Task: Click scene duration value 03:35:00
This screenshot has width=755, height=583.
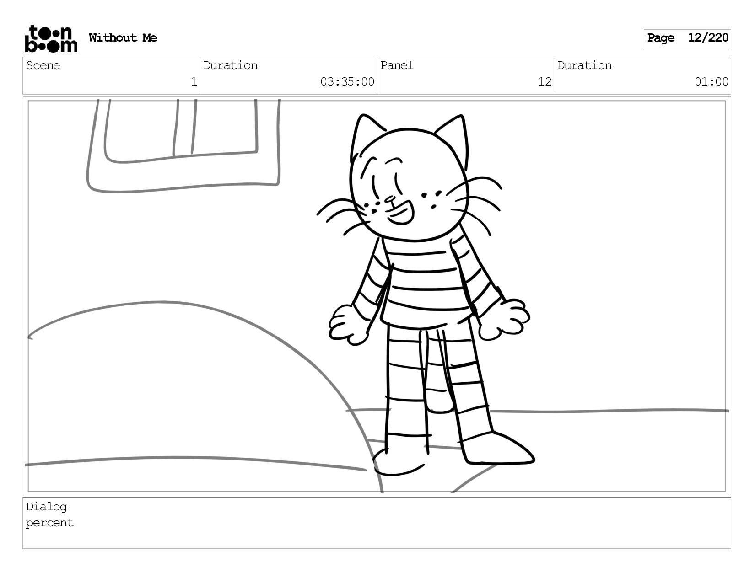Action: click(x=347, y=82)
